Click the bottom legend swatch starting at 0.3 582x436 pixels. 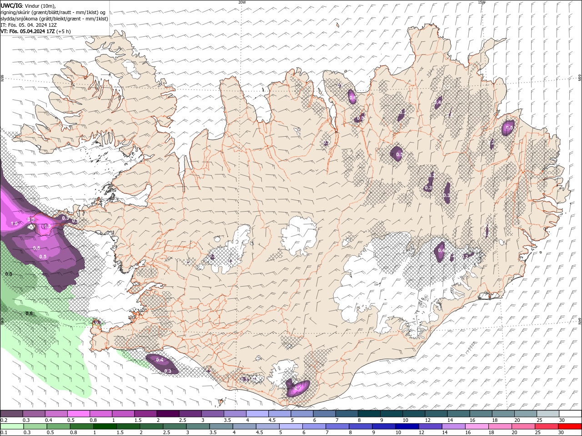(35, 426)
